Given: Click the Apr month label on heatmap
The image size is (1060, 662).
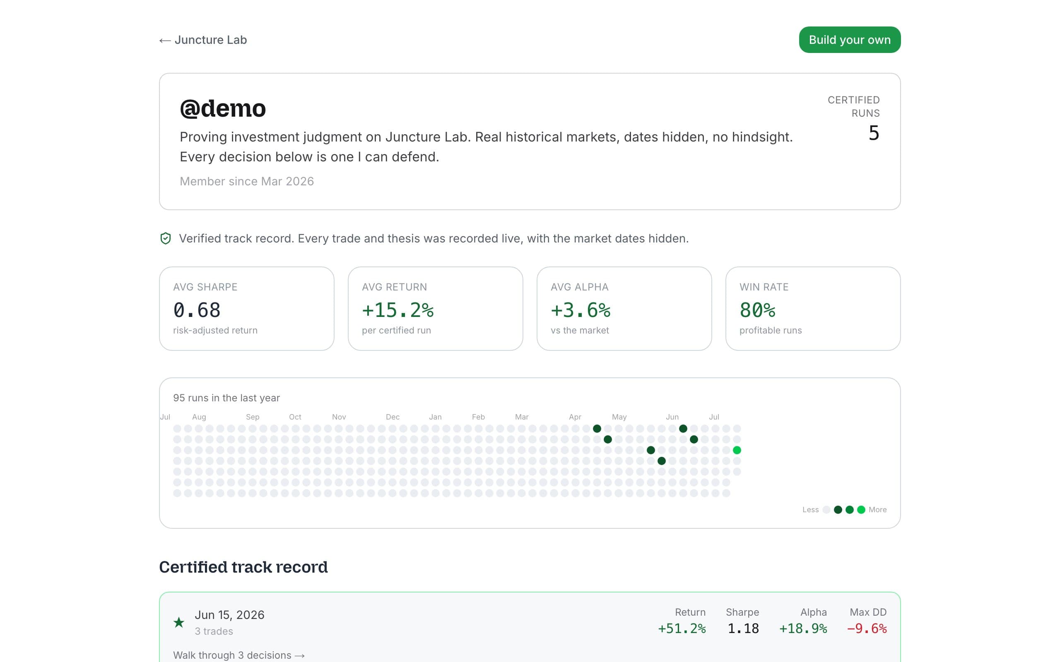Looking at the screenshot, I should point(575,417).
